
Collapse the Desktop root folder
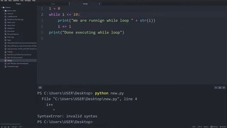pyautogui.click(x=1, y=7)
